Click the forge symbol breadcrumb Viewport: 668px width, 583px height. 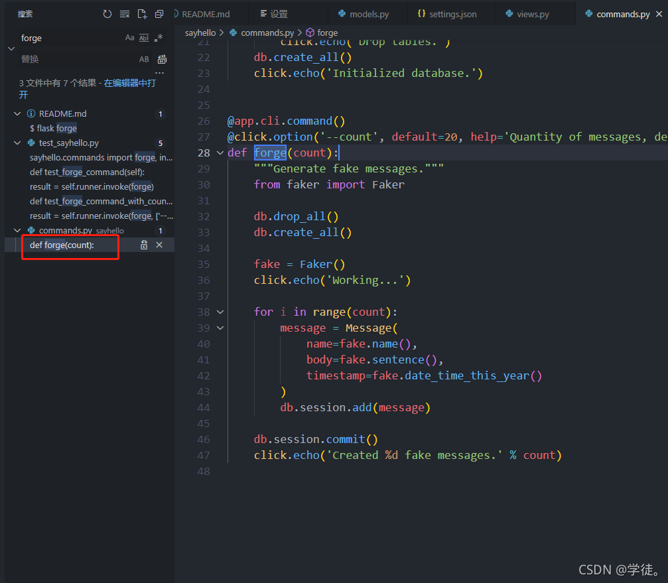pos(322,32)
